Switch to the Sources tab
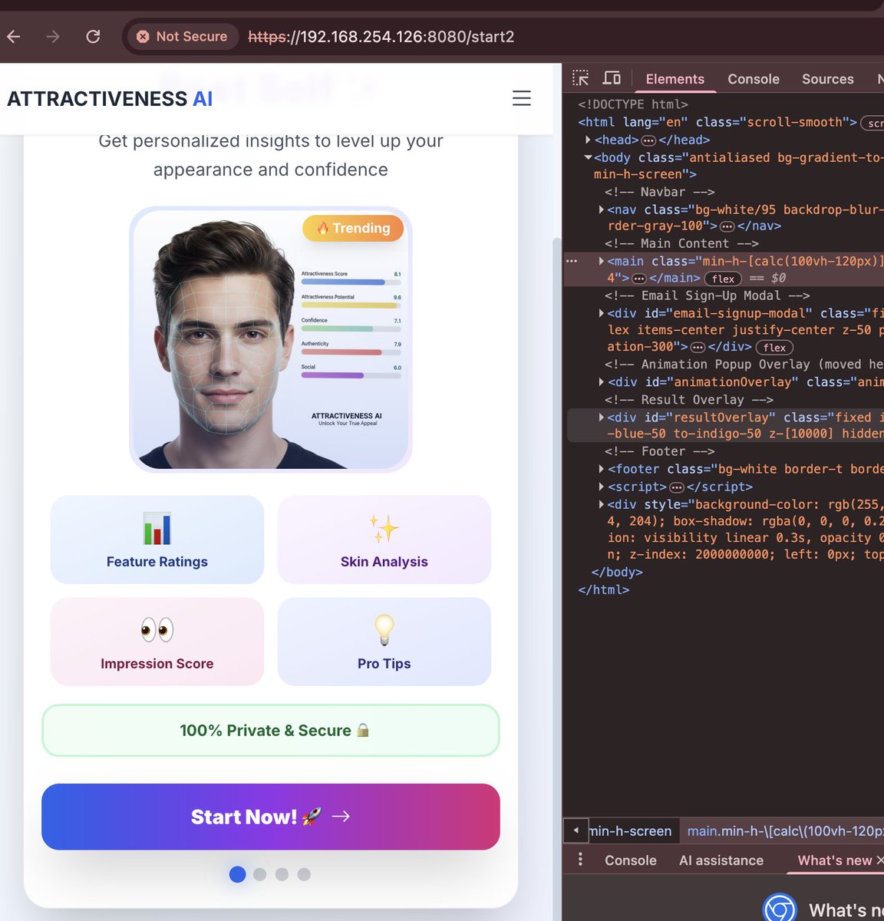Viewport: 884px width, 921px height. tap(828, 79)
